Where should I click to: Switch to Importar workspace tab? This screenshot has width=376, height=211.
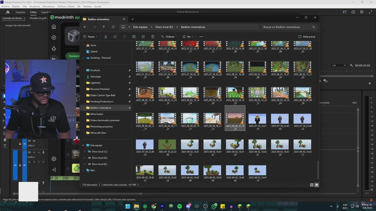click(x=21, y=12)
